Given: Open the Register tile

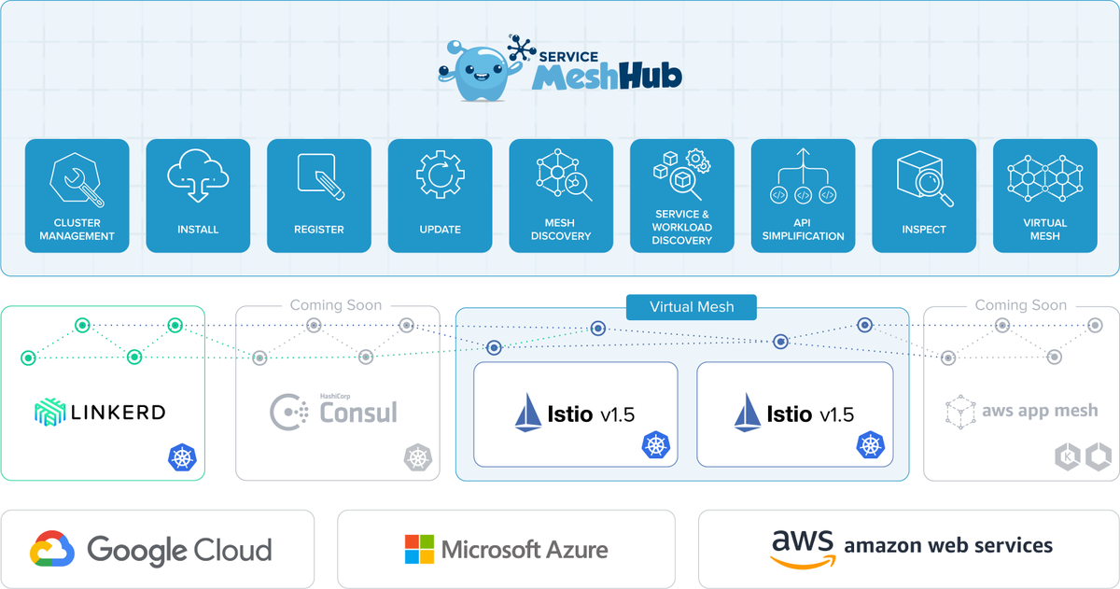Looking at the screenshot, I should click(x=319, y=196).
